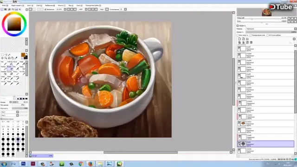This screenshot has height=167, width=297.
Task: Click the navigator preview thumbnail
Action: pyautogui.click(x=266, y=12)
